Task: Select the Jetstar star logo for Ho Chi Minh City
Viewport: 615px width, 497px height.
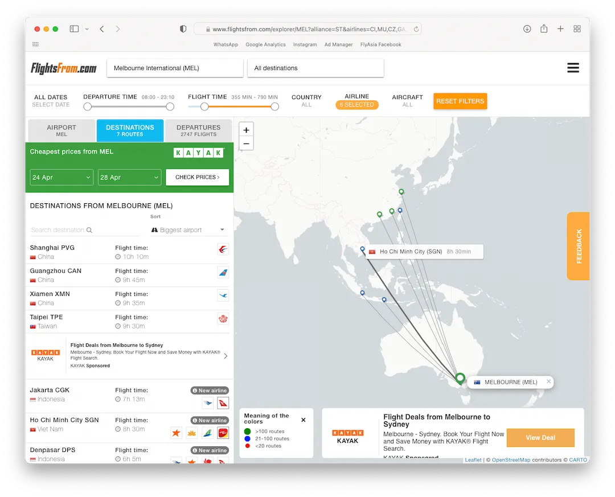Action: click(x=177, y=433)
